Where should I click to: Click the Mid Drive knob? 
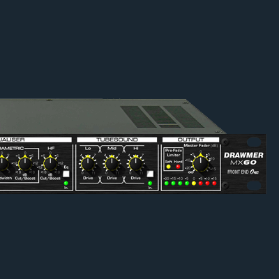[x=112, y=164]
